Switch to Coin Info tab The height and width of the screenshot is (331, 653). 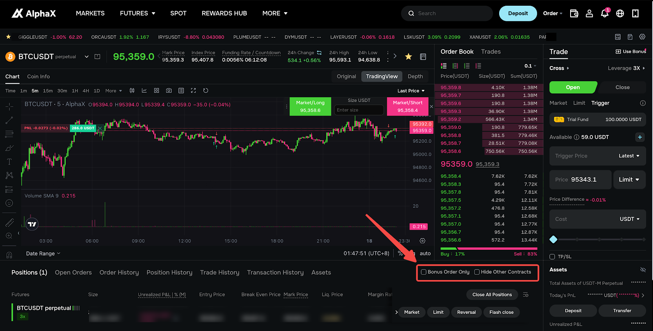[x=38, y=76]
